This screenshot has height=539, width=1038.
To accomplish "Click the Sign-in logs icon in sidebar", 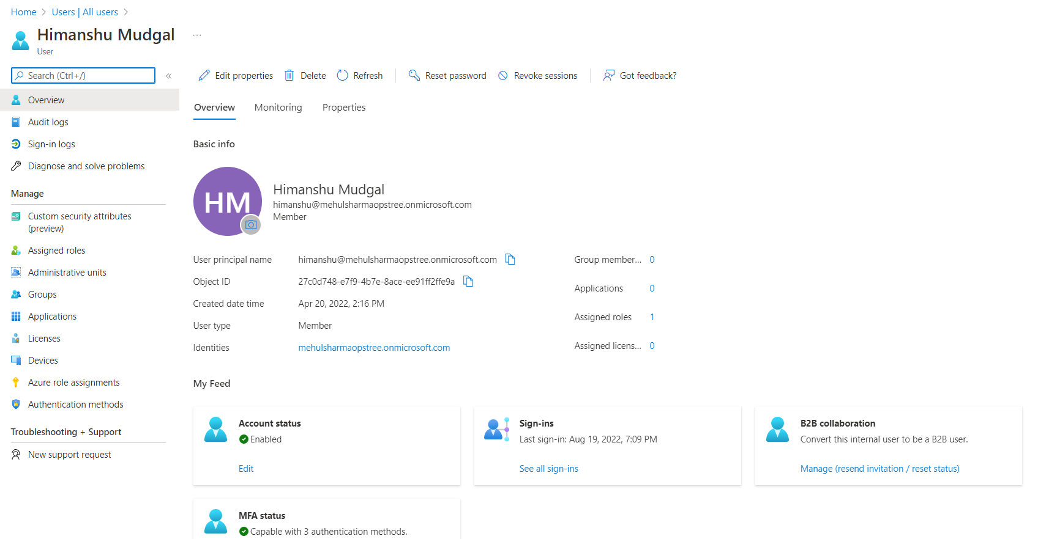I will point(16,144).
